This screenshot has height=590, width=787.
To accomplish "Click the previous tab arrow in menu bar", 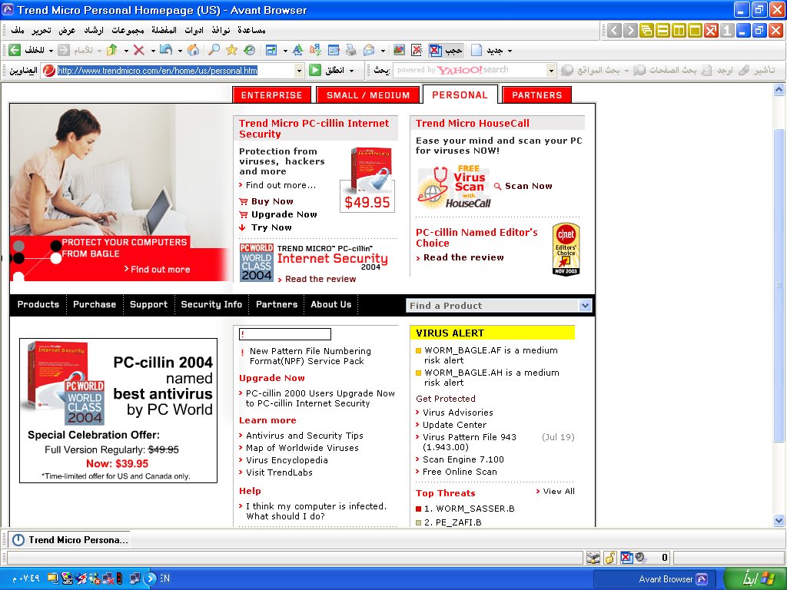I will pyautogui.click(x=614, y=31).
